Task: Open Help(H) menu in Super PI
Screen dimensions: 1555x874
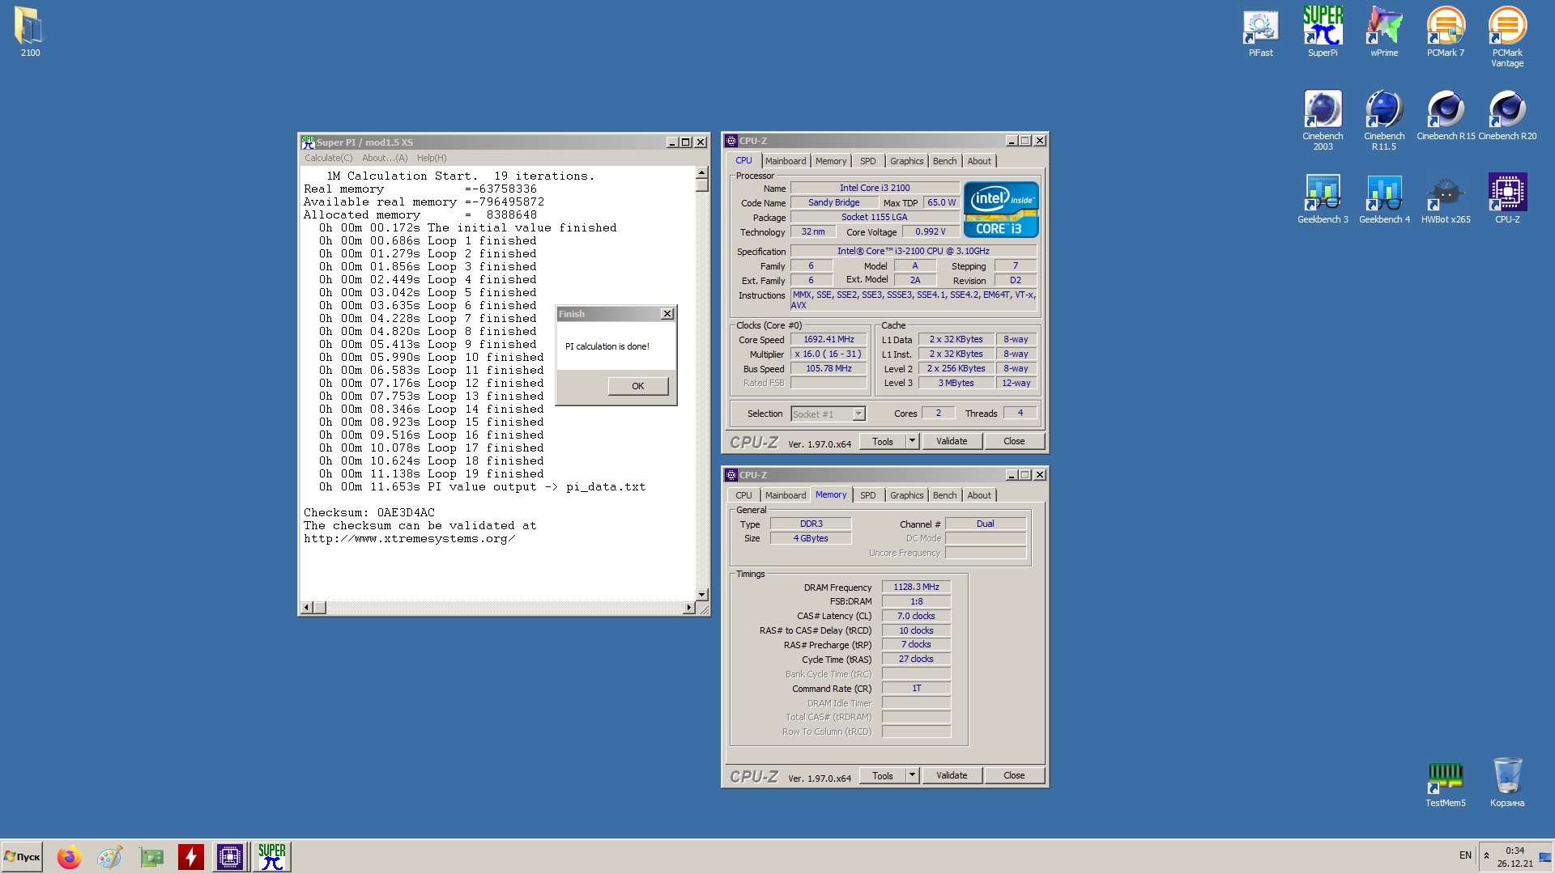Action: point(432,158)
